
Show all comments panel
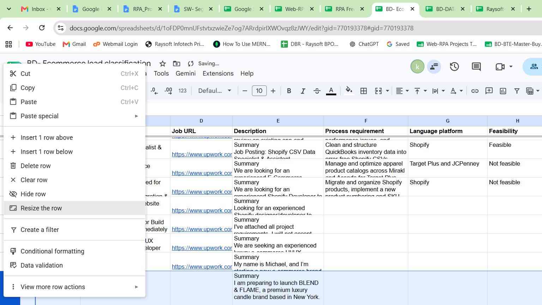click(476, 66)
